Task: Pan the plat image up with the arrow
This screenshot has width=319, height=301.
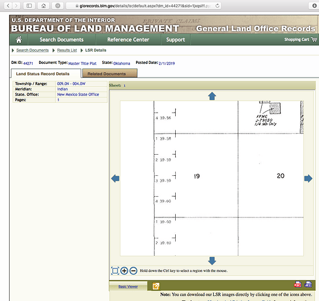Action: click(x=212, y=96)
